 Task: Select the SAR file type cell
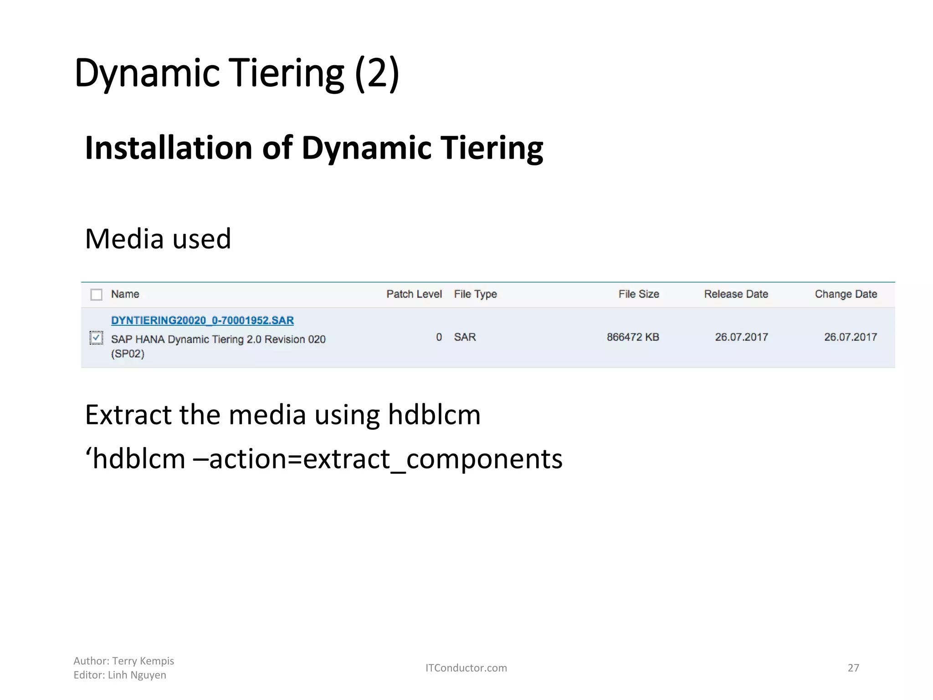click(x=465, y=337)
